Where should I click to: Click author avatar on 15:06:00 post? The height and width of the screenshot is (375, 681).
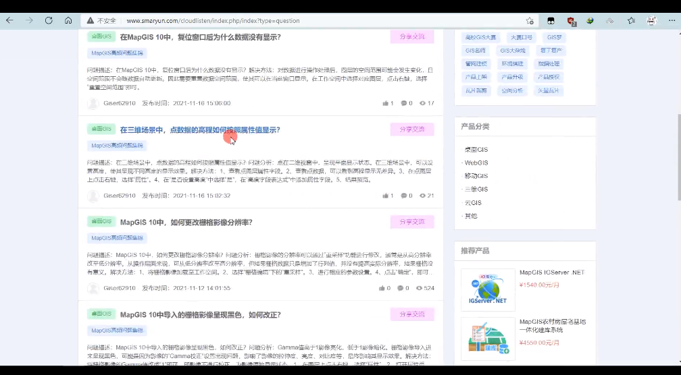[93, 104]
